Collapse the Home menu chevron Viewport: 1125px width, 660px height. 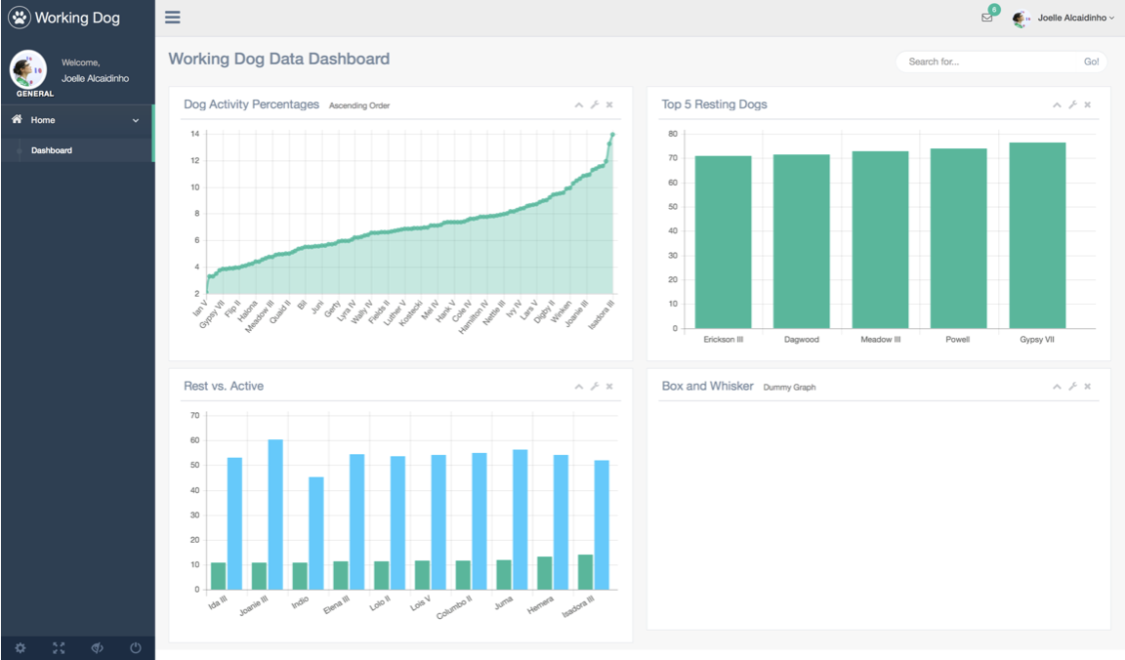coord(136,120)
